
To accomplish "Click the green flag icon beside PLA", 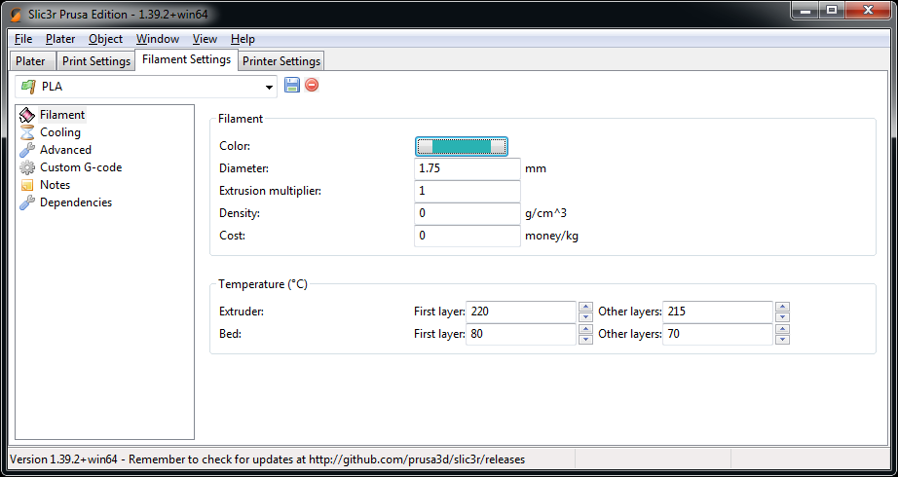I will (x=28, y=87).
